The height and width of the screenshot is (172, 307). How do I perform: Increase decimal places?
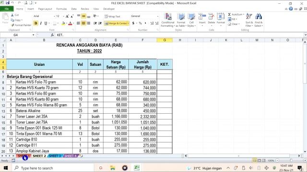[x=152, y=23]
